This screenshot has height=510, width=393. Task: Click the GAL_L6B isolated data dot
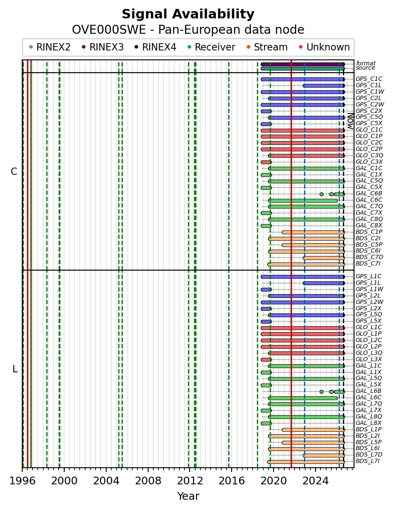click(322, 392)
